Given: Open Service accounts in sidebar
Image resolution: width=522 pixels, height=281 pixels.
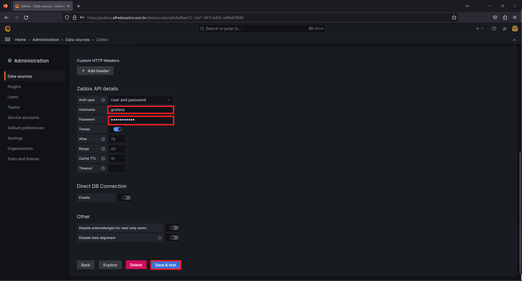Looking at the screenshot, I should click(x=23, y=118).
